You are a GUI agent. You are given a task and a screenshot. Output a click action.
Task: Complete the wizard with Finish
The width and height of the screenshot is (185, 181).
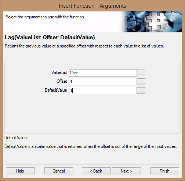pos(164,171)
